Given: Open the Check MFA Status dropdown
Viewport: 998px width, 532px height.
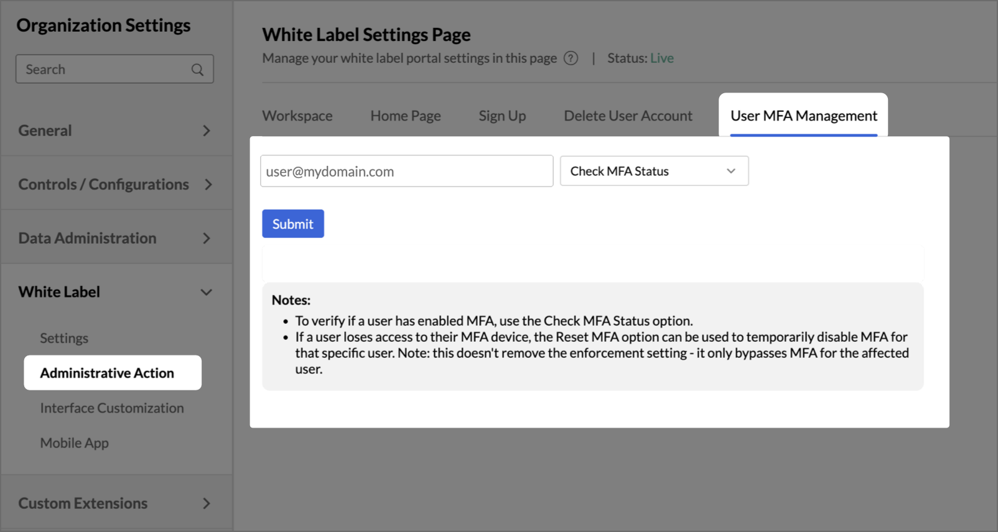Looking at the screenshot, I should click(654, 171).
